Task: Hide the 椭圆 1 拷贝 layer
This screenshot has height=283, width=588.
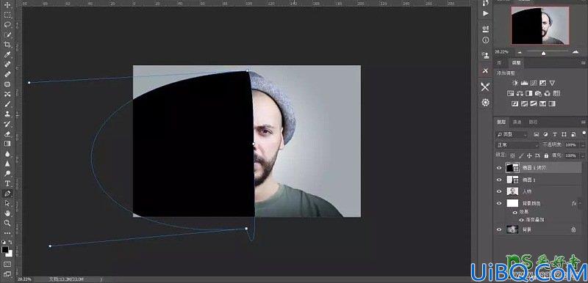Action: pos(499,168)
